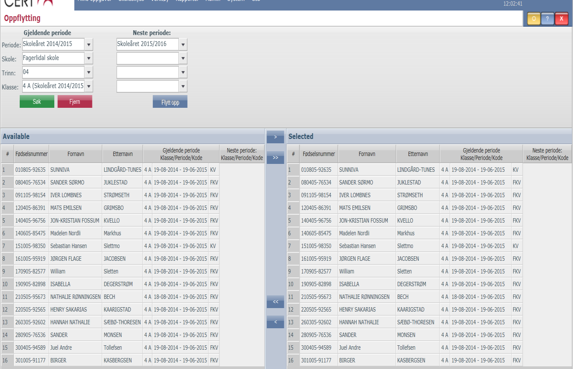Click Available table Neste periode column header
This screenshot has height=369, width=573.
coord(242,154)
